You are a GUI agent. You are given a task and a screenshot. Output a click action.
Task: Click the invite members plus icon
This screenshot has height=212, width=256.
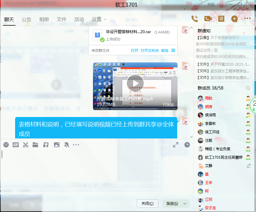[x=235, y=19]
